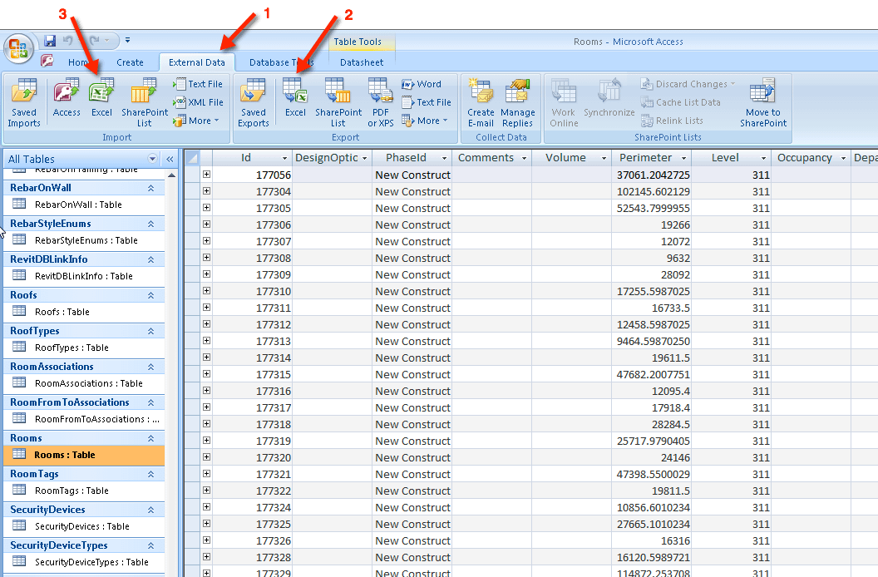Image resolution: width=878 pixels, height=577 pixels.
Task: Expand the subdatasheet for record 177310
Action: pos(206,291)
